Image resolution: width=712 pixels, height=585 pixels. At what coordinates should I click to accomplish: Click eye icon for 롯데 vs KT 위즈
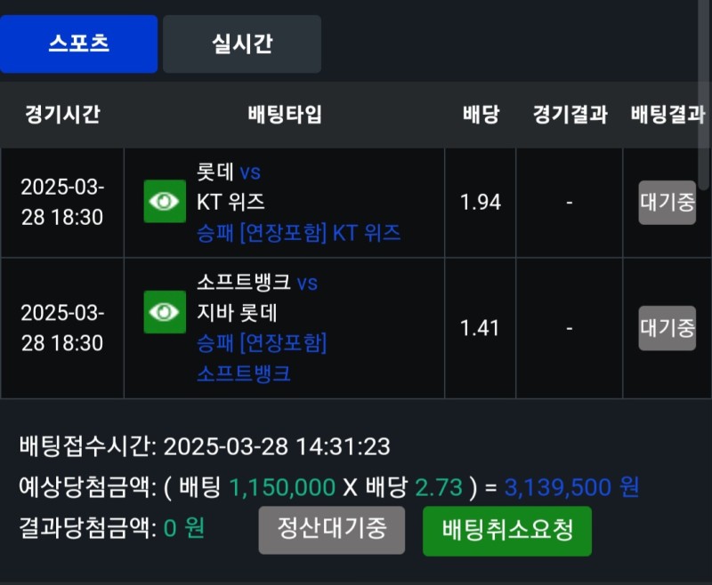click(165, 202)
